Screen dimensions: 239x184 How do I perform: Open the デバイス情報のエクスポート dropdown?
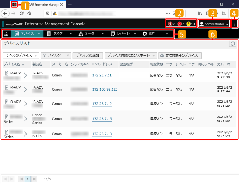pos(131,56)
